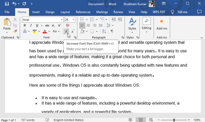Collapse the ribbon with the chevron
Viewport: 205px width, 122px height.
(x=202, y=38)
